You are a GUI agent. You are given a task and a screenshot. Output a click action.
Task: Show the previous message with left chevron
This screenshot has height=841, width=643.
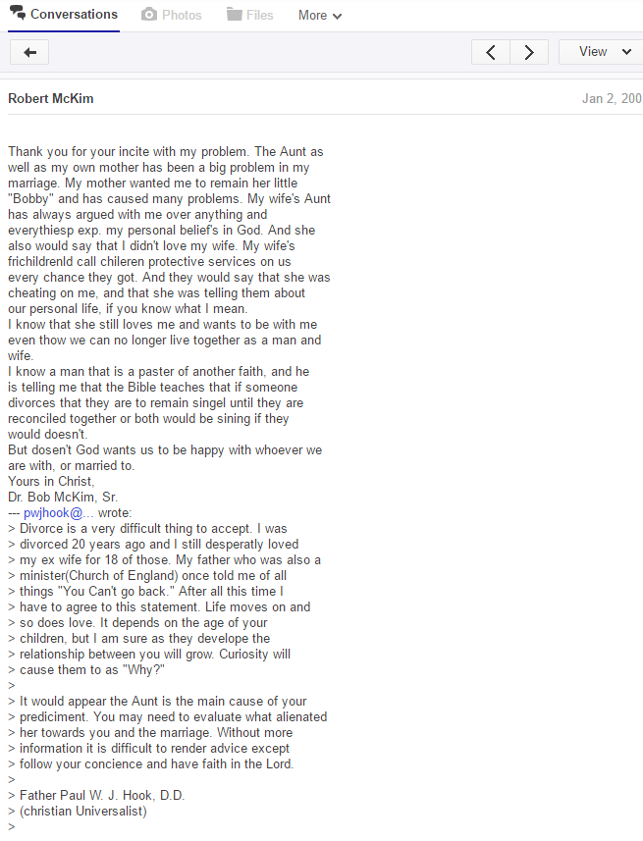pos(491,53)
